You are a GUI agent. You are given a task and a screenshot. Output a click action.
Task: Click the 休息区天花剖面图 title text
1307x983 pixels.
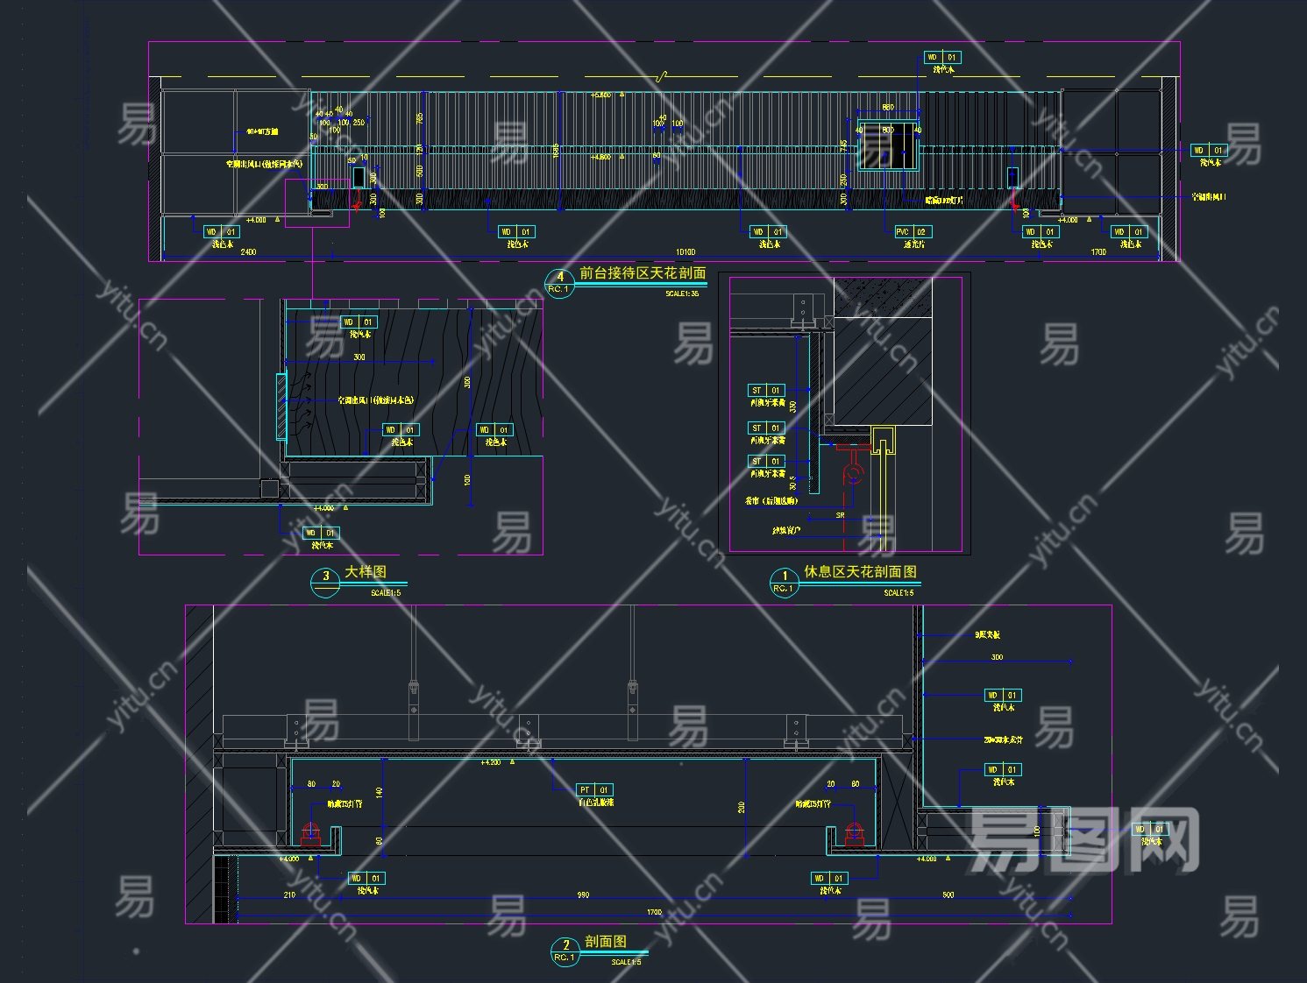click(x=861, y=571)
